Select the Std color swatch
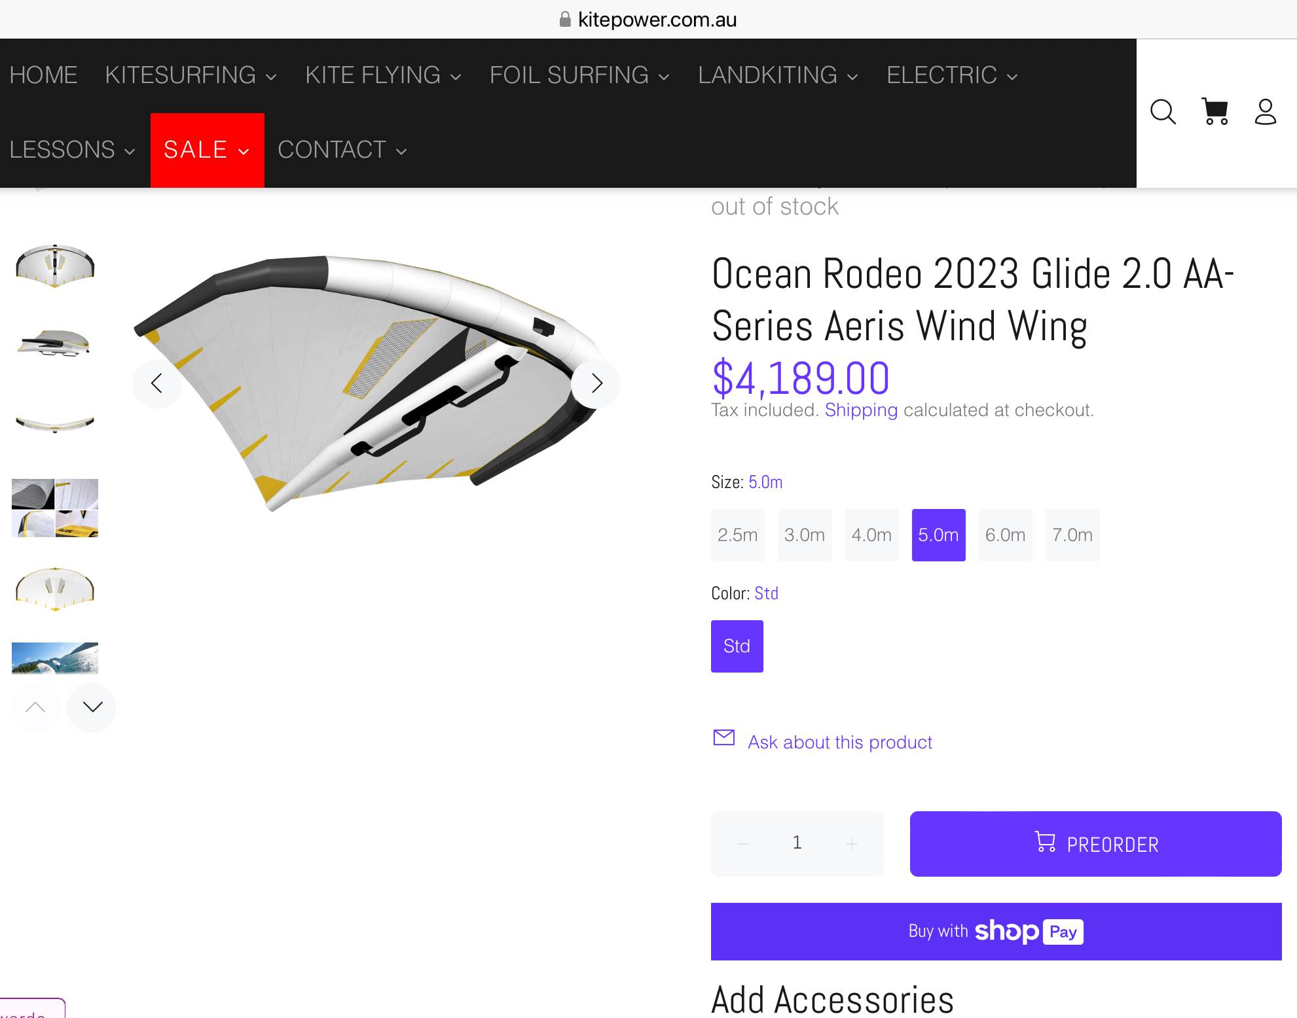 737,646
